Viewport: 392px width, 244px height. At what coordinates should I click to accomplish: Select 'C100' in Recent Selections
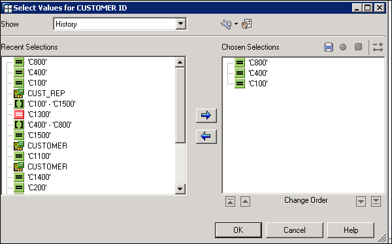click(x=37, y=83)
